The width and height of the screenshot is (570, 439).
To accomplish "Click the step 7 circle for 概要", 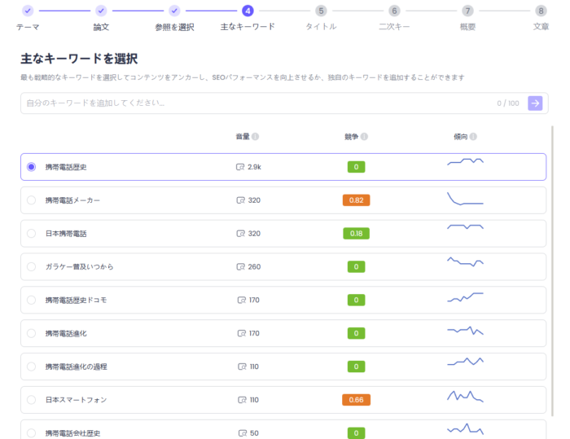I will tap(467, 11).
